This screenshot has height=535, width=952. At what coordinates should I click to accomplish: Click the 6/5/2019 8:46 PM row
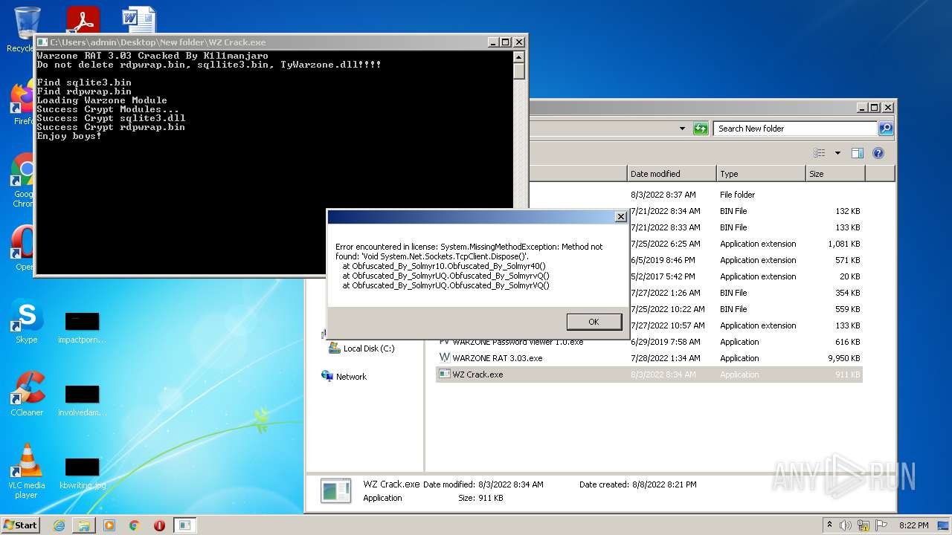pyautogui.click(x=649, y=260)
